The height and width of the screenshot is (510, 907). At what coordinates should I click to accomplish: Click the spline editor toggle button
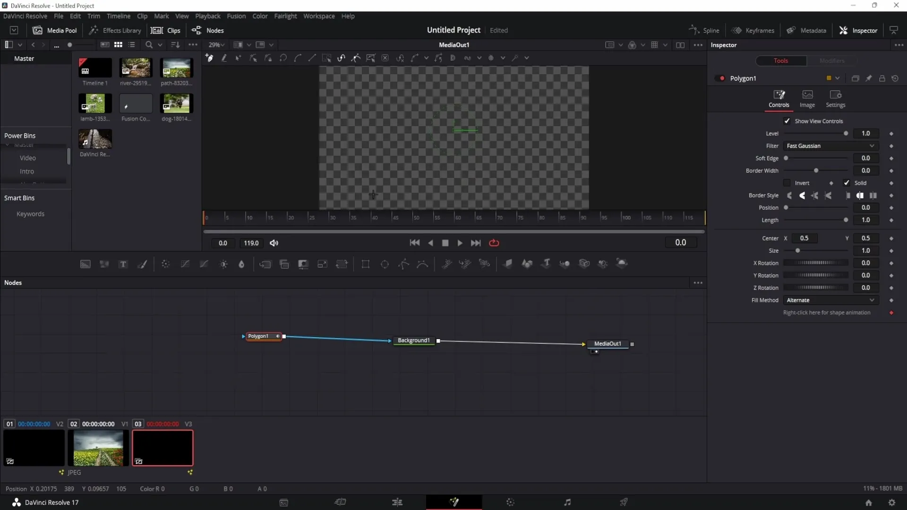[x=704, y=30]
